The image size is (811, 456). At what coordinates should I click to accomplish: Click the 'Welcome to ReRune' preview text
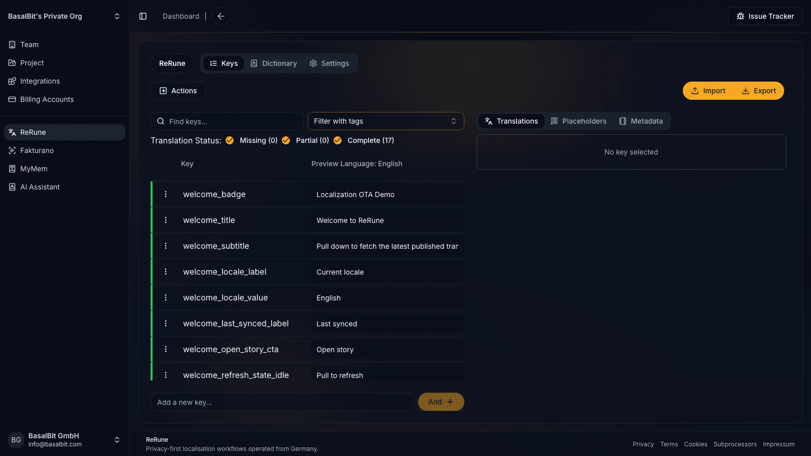350,220
